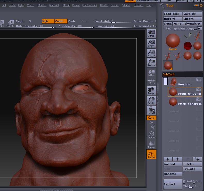Select the Scroll canvas tool

[x=151, y=33]
